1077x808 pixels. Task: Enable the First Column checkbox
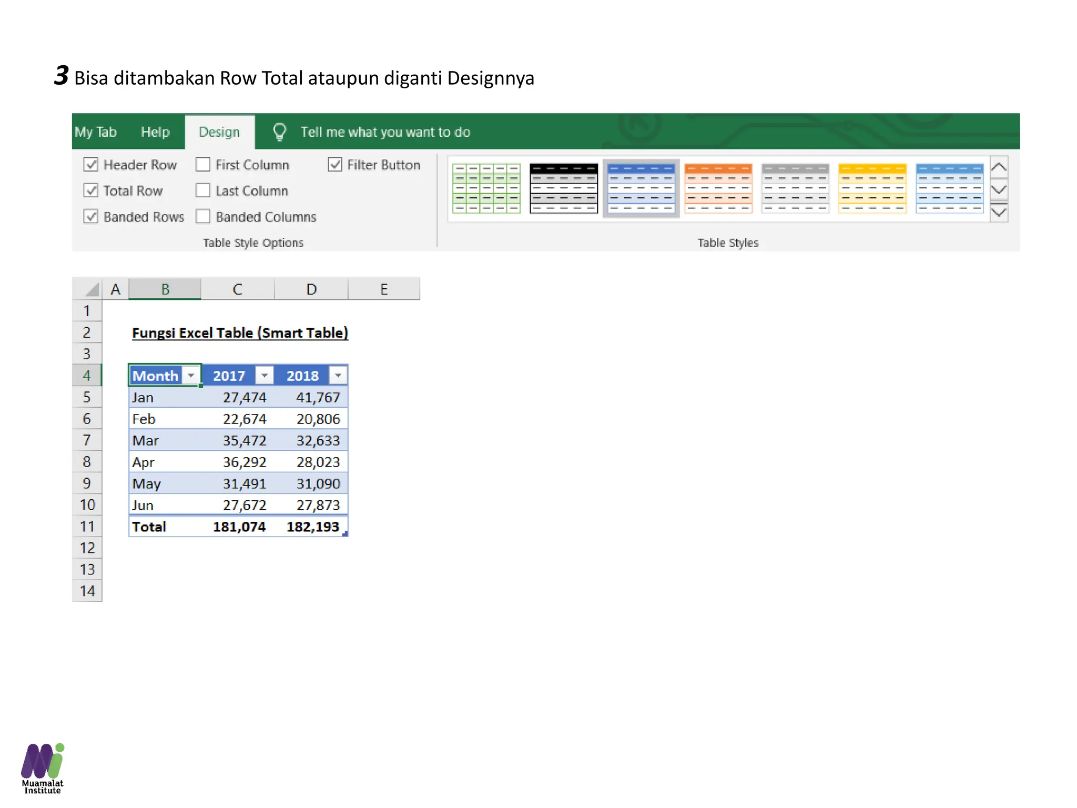click(x=203, y=165)
